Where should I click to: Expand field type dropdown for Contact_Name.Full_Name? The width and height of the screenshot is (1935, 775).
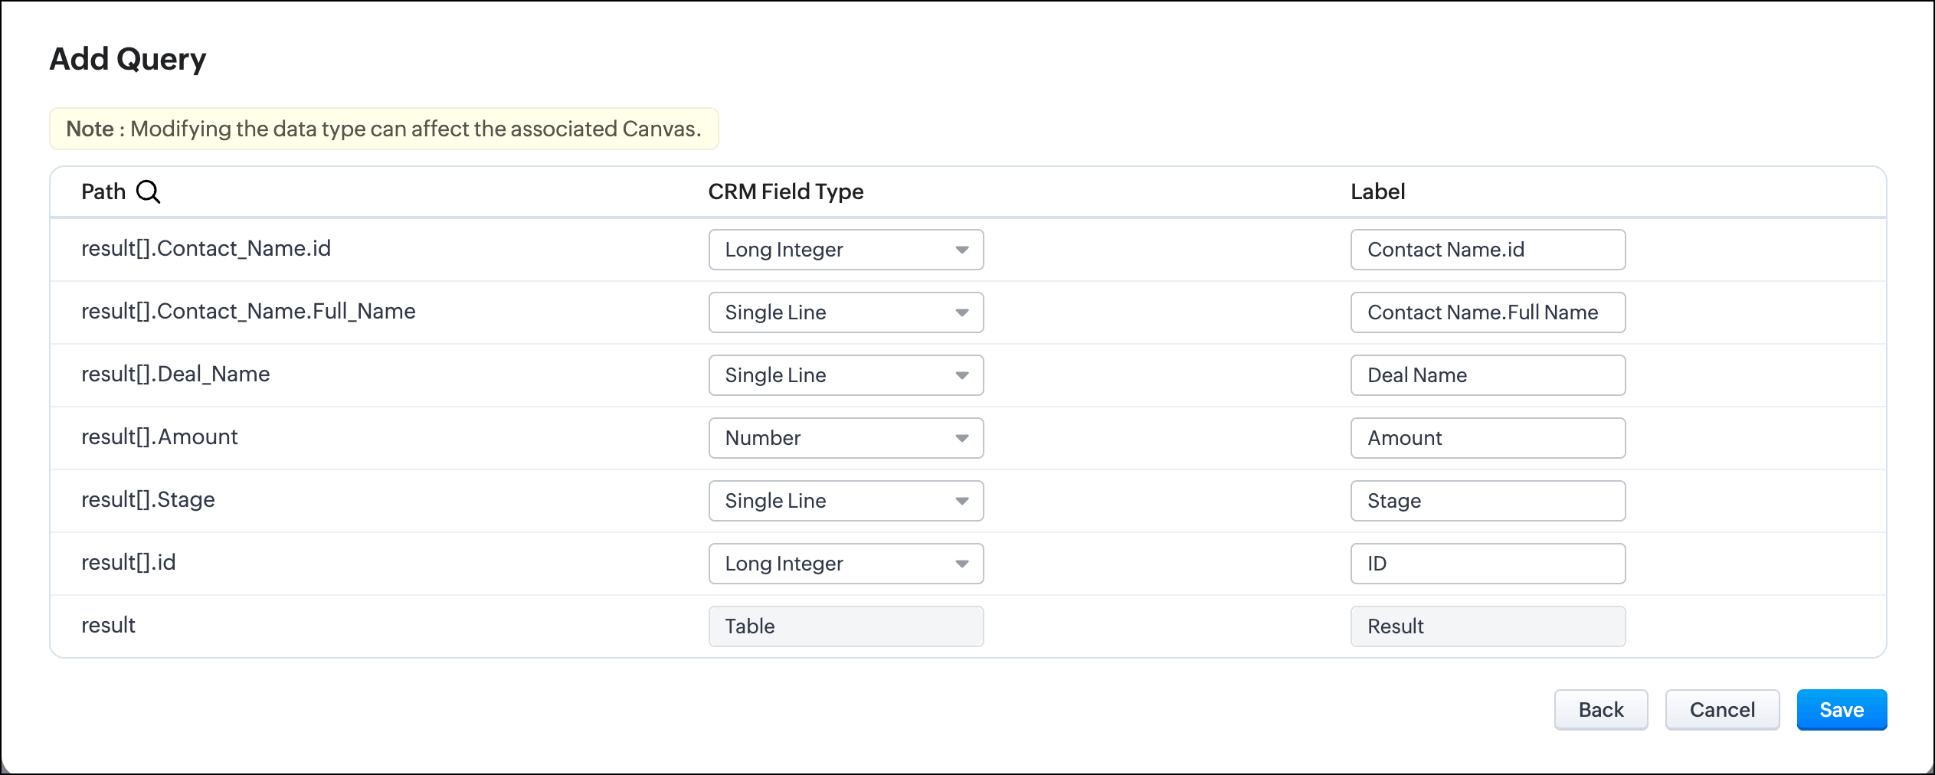click(846, 312)
